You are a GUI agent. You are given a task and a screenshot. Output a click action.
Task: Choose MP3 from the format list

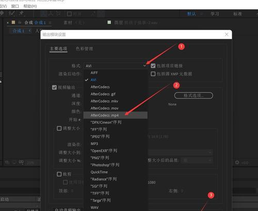click(116, 144)
